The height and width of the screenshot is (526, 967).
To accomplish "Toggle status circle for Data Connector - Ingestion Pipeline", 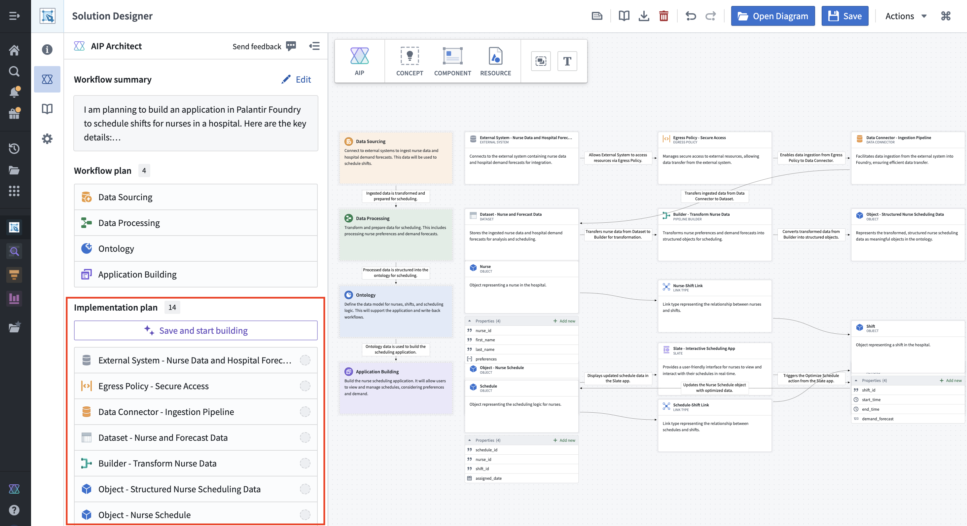I will [x=305, y=412].
